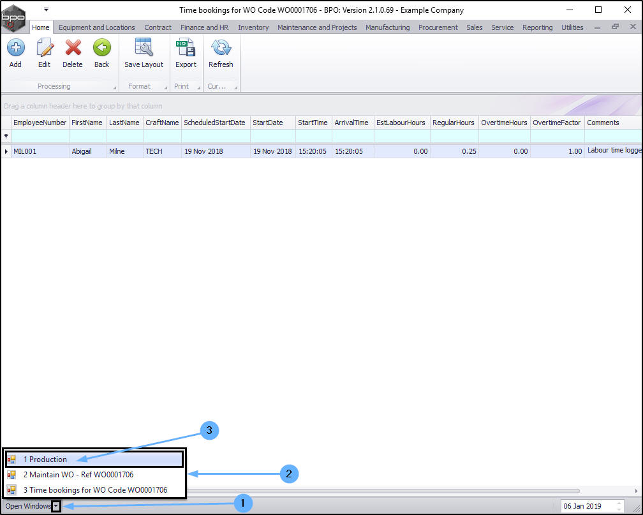This screenshot has width=643, height=515.
Task: Sort by RegularHours column header
Action: [x=454, y=123]
